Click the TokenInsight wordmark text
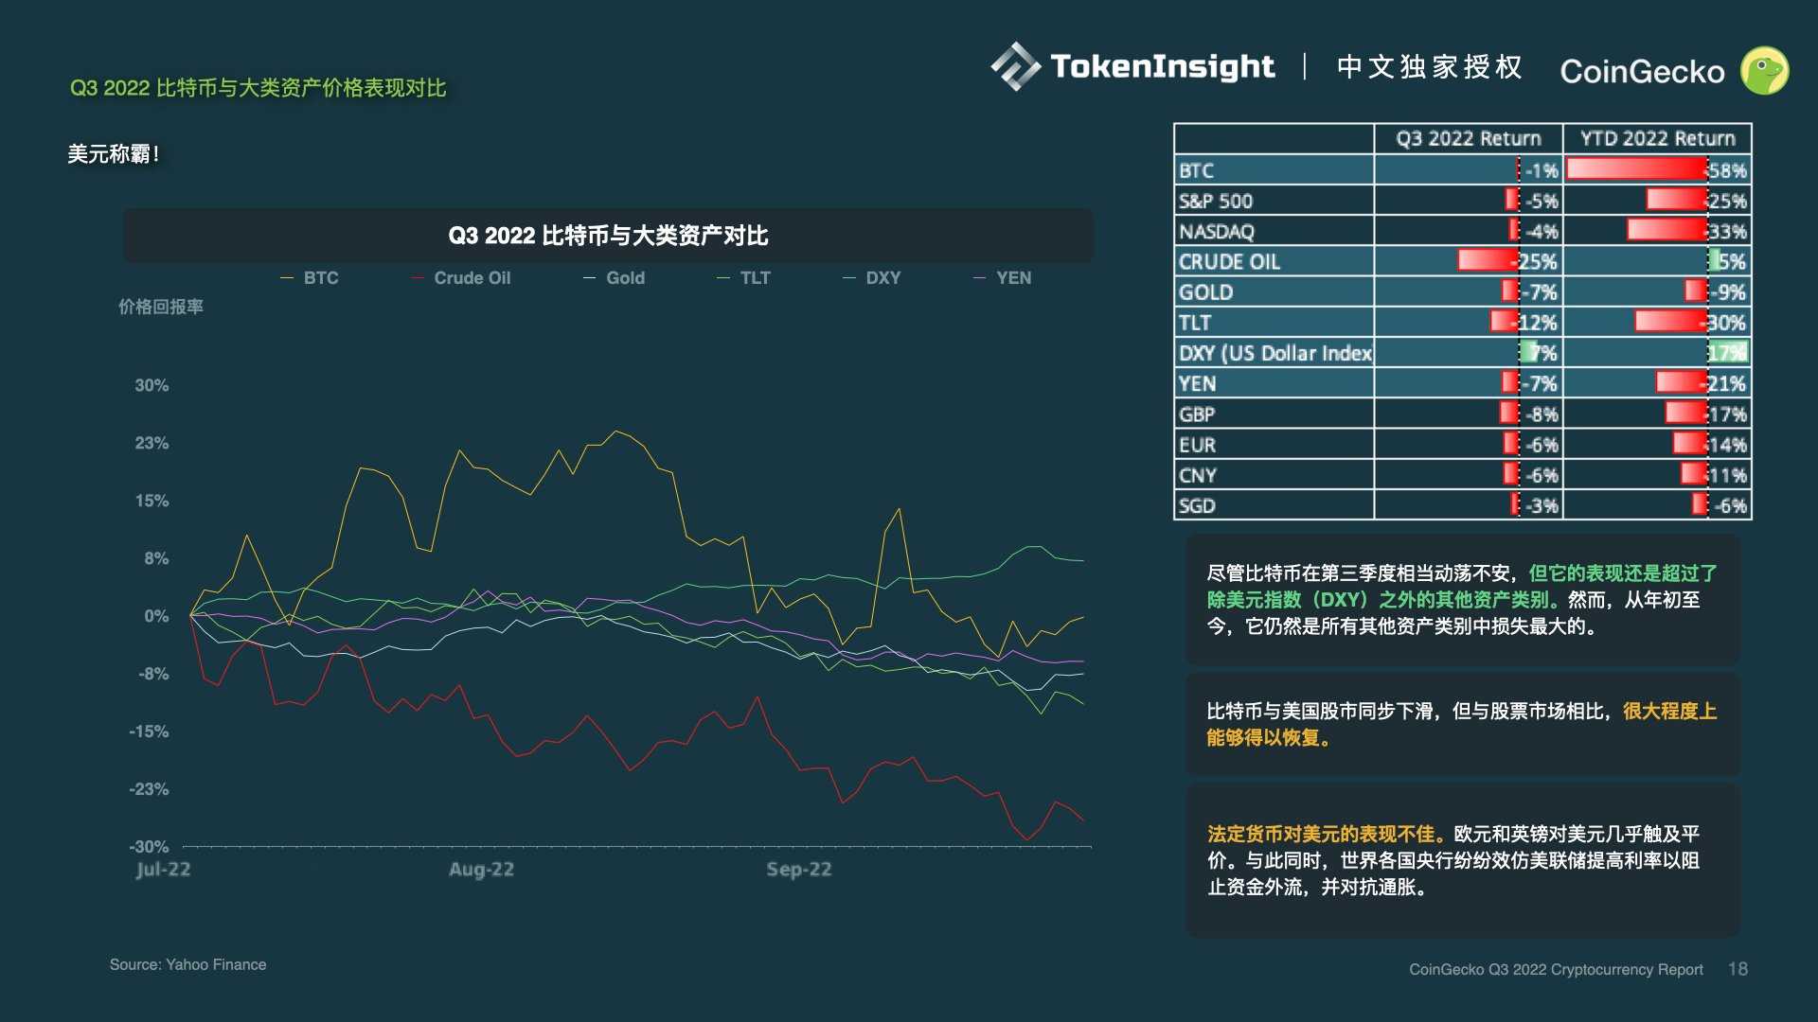This screenshot has width=1818, height=1022. [1162, 66]
